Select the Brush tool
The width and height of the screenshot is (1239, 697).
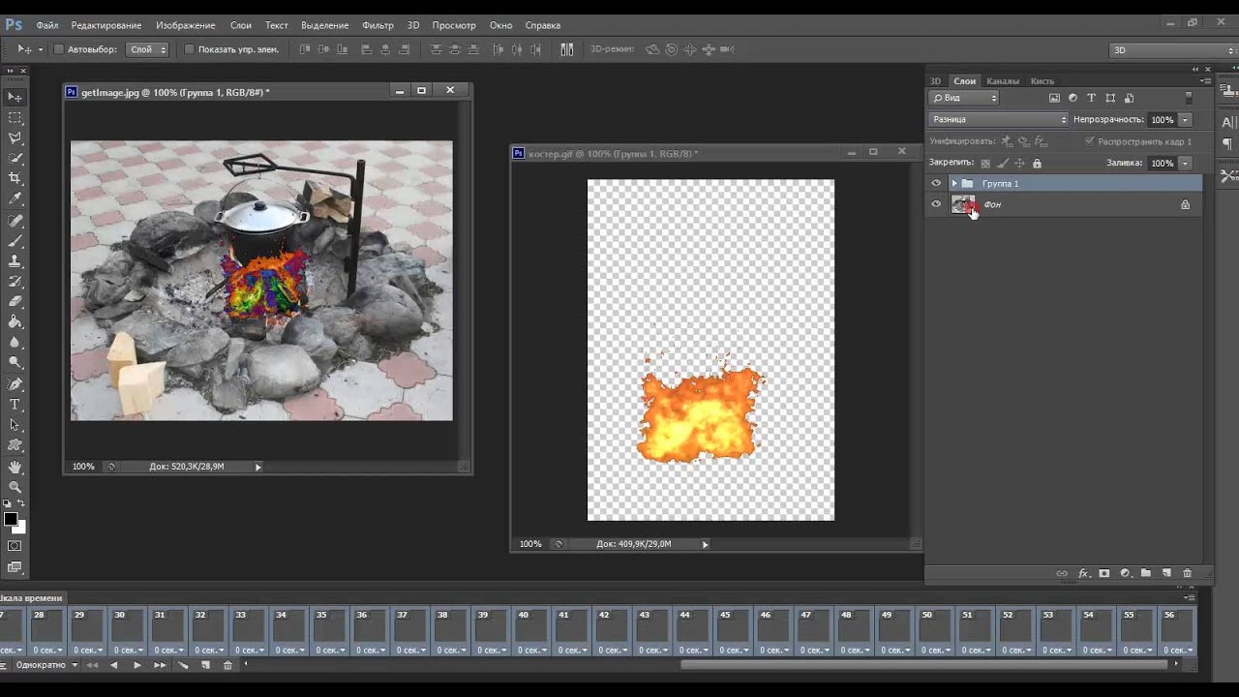pos(15,240)
